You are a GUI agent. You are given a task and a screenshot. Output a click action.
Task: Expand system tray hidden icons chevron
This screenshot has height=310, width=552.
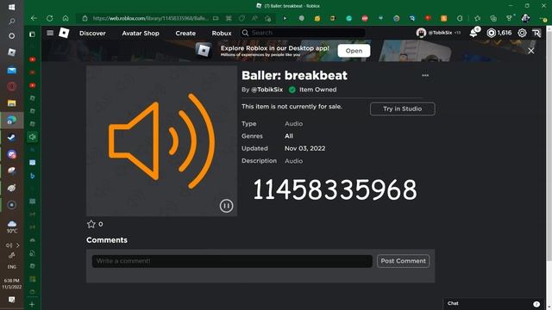tap(18, 245)
